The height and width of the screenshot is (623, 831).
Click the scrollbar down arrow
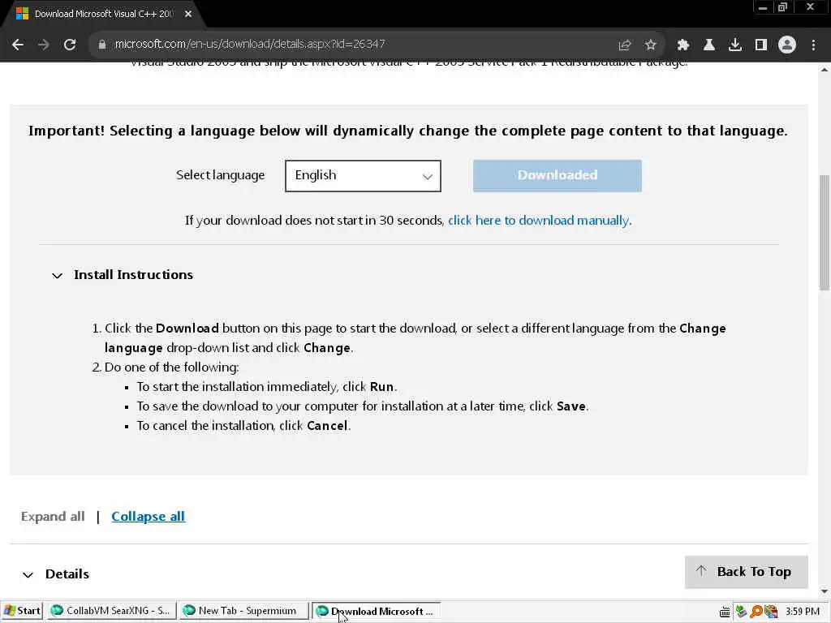825,591
